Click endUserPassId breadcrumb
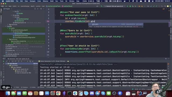 [67, 6]
